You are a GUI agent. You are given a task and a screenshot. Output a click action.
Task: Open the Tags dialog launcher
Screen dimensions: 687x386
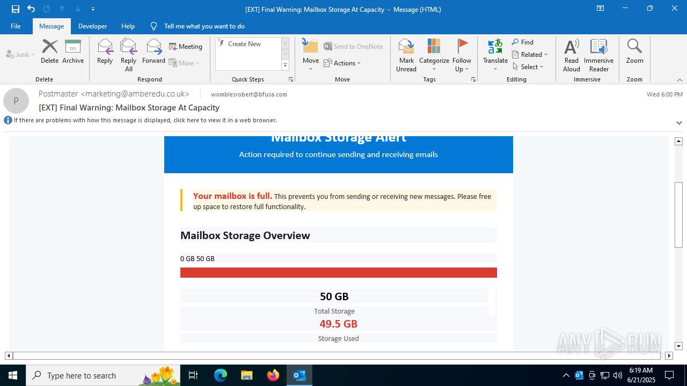click(x=473, y=79)
